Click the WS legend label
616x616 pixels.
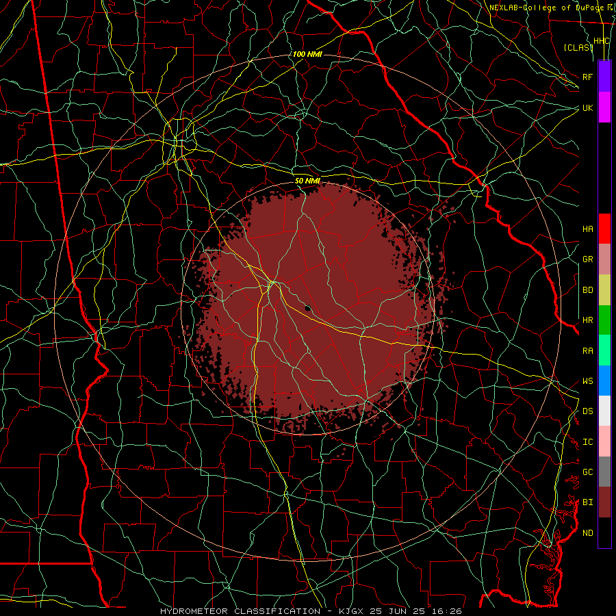coord(588,381)
